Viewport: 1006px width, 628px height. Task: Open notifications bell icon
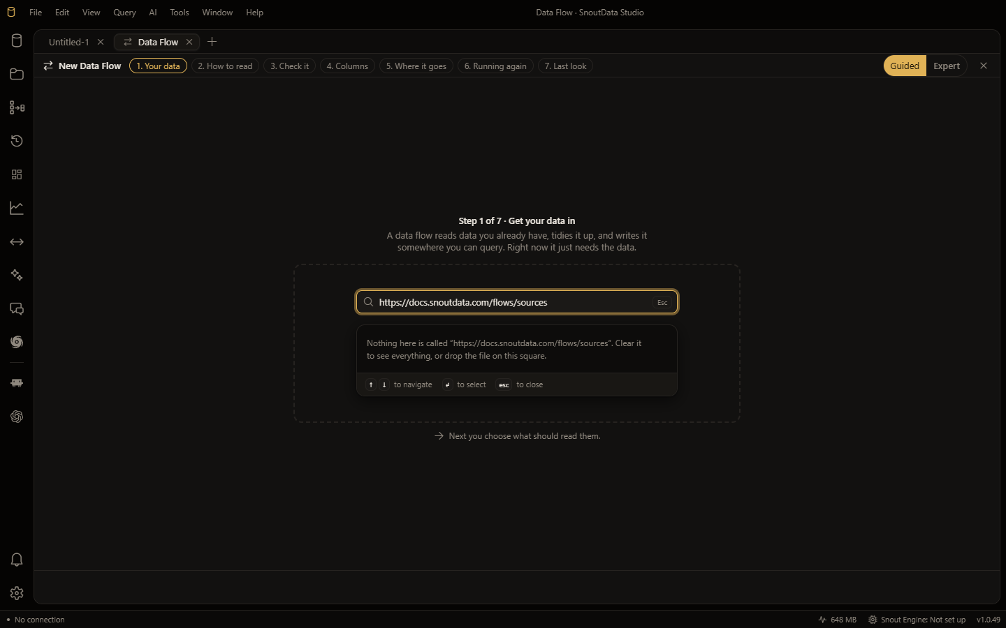pos(17,560)
